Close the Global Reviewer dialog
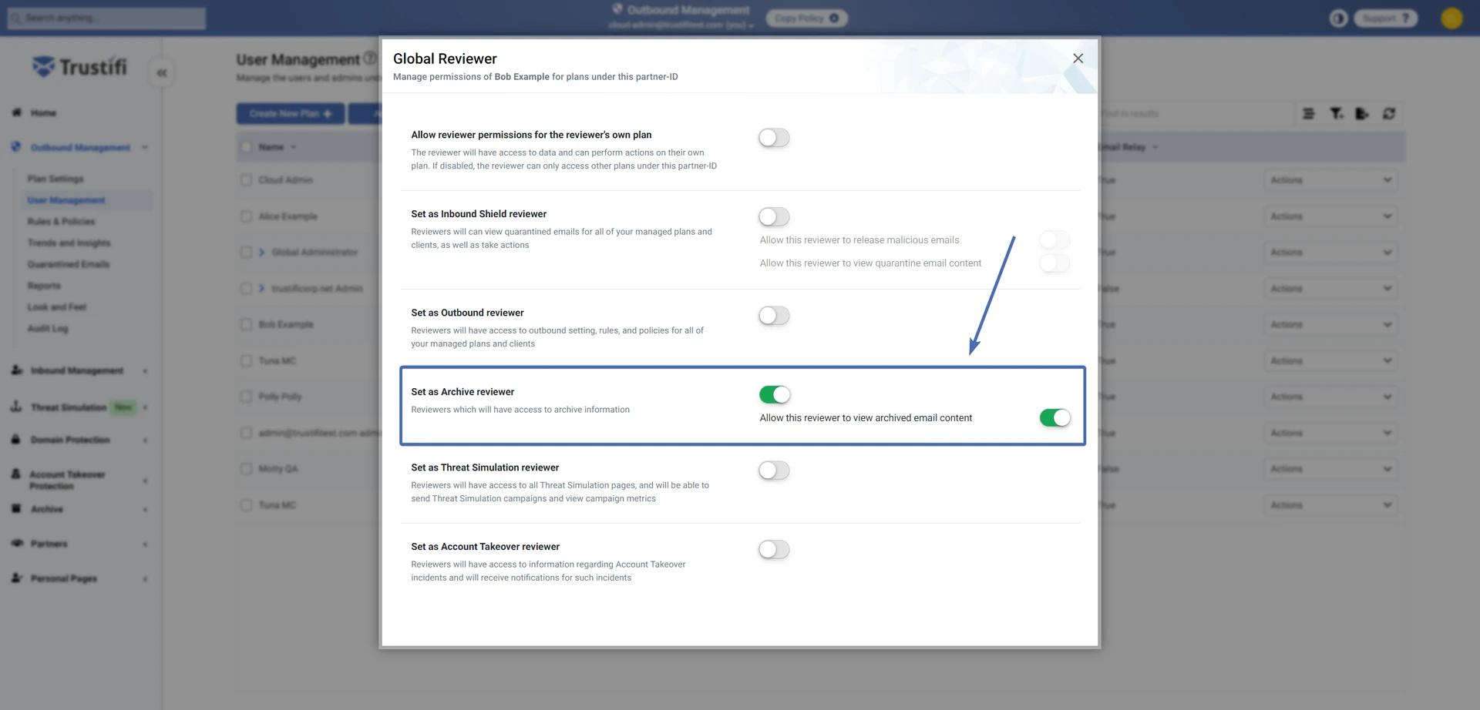1480x710 pixels. click(x=1078, y=59)
